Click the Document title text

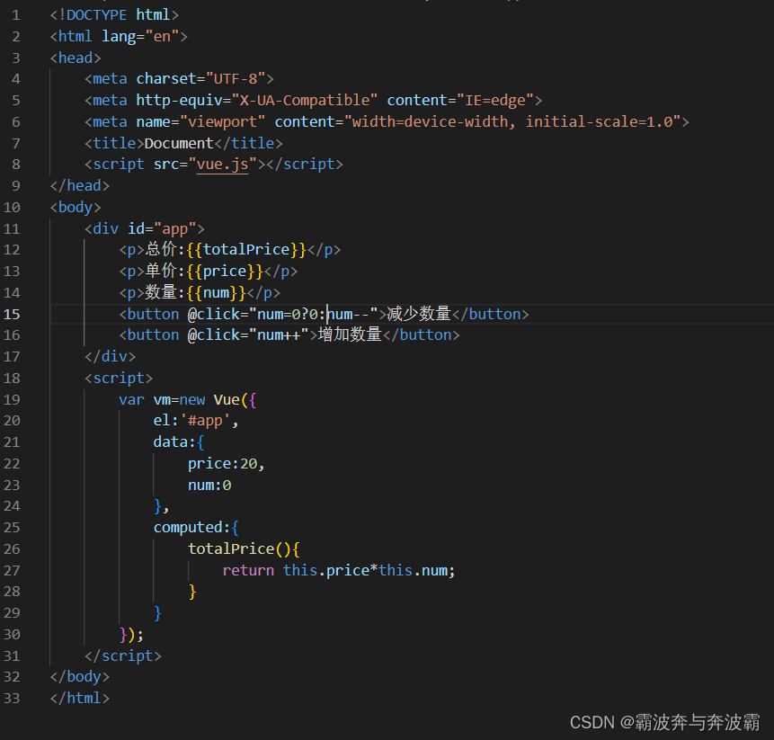[x=178, y=142]
